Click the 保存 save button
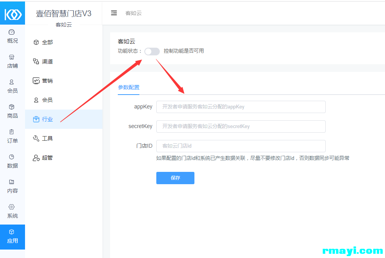 pos(175,178)
